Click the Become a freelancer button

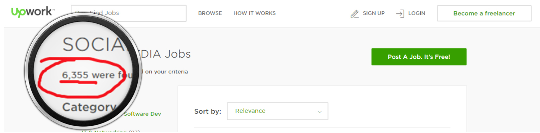[x=484, y=13]
